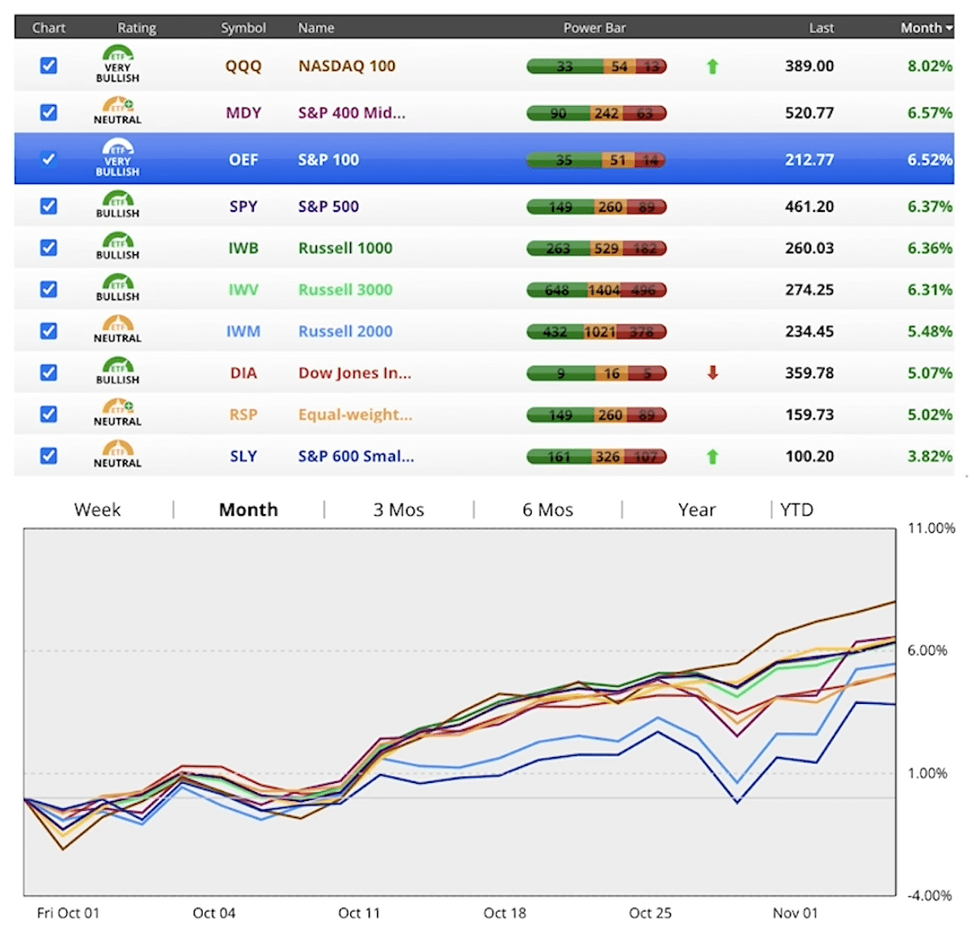Viewport: 969px width, 937px height.
Task: Uncheck the QQQ chart checkbox
Action: [x=49, y=65]
